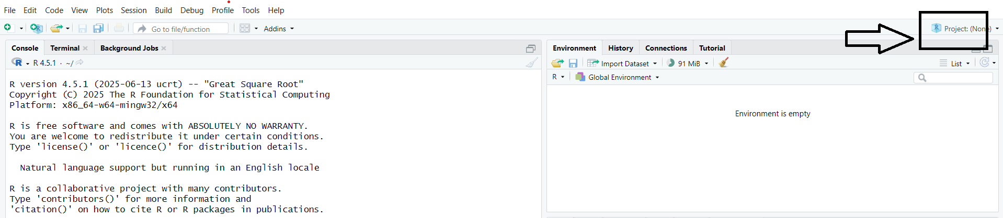
Task: Clear environment objects with broom icon
Action: [724, 63]
